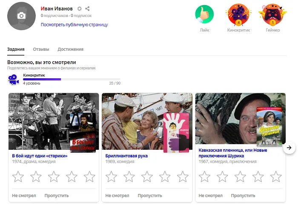This screenshot has width=298, height=205.
Task: Open «В бой идут одни старики» title link
Action: tap(40, 156)
